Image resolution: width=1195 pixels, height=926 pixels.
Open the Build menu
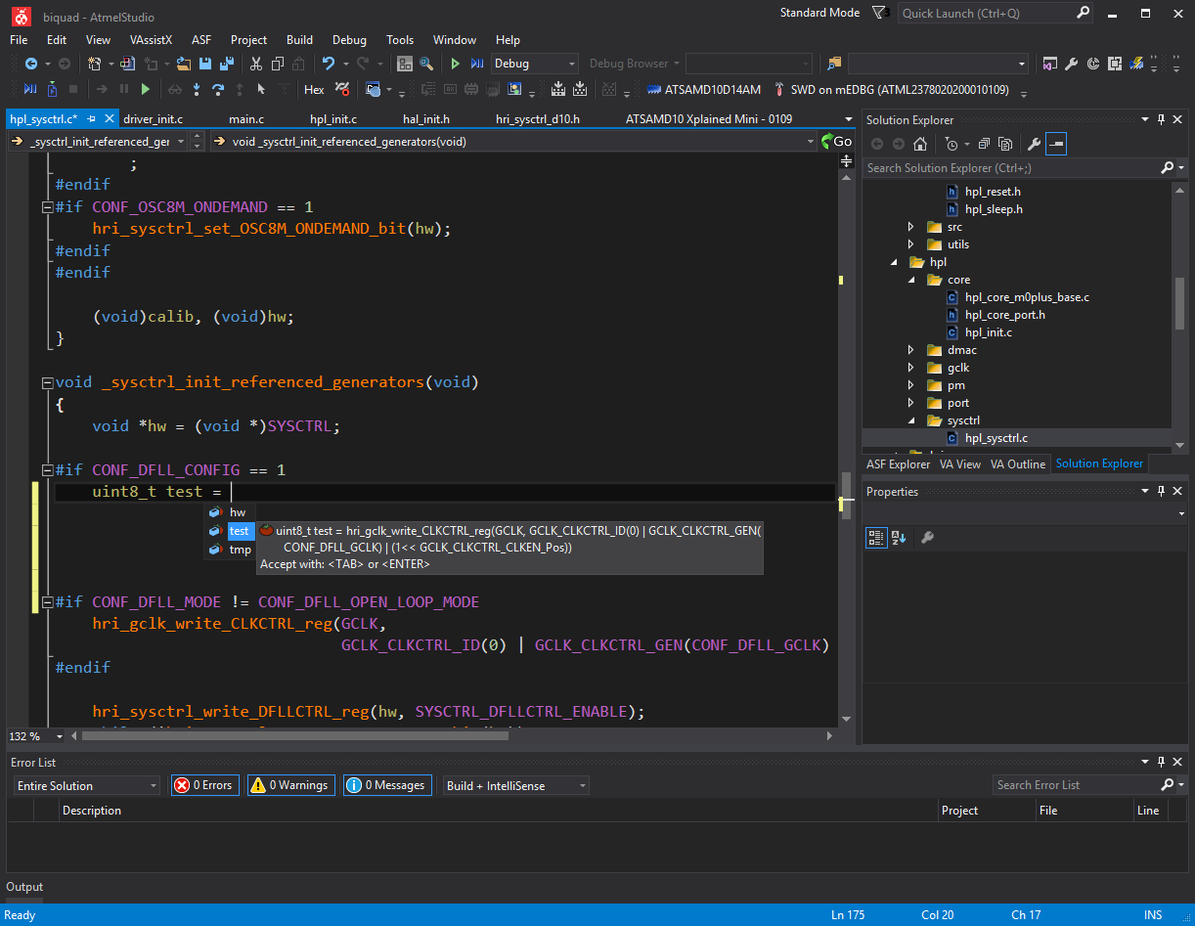pyautogui.click(x=299, y=40)
